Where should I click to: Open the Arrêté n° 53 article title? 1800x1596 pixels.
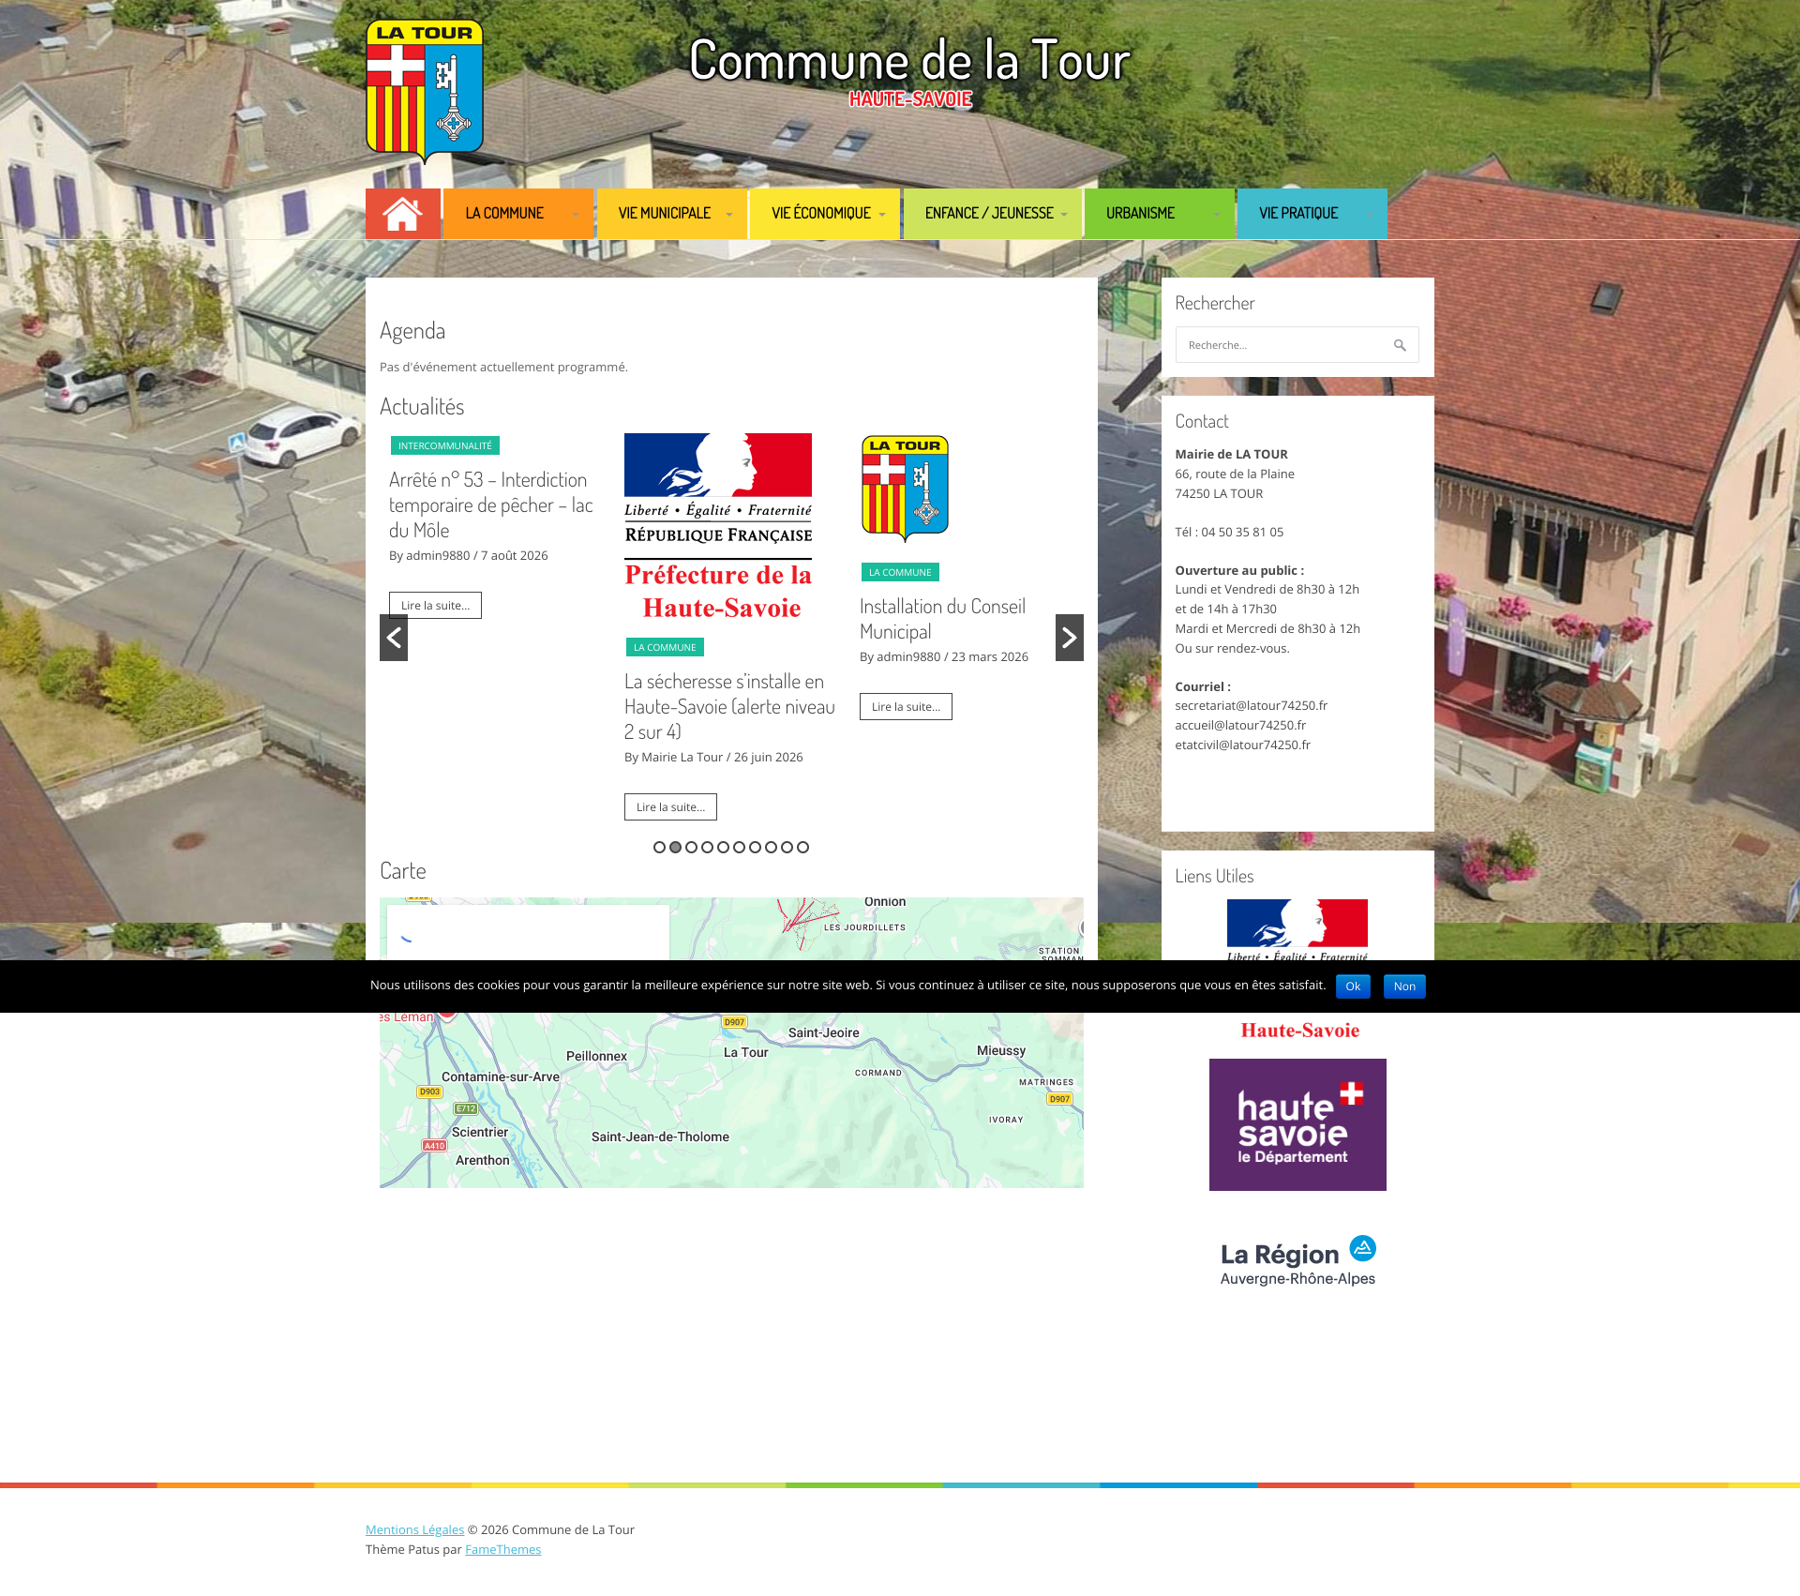[491, 505]
